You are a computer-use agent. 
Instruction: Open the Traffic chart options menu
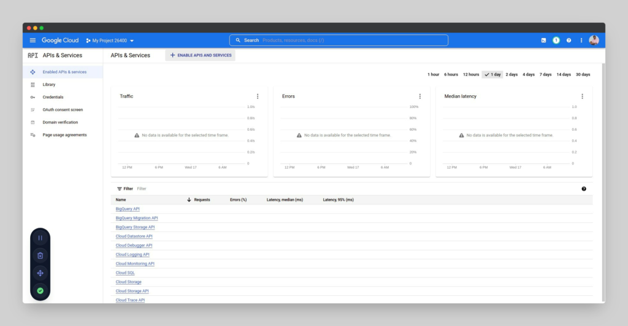[x=258, y=96]
